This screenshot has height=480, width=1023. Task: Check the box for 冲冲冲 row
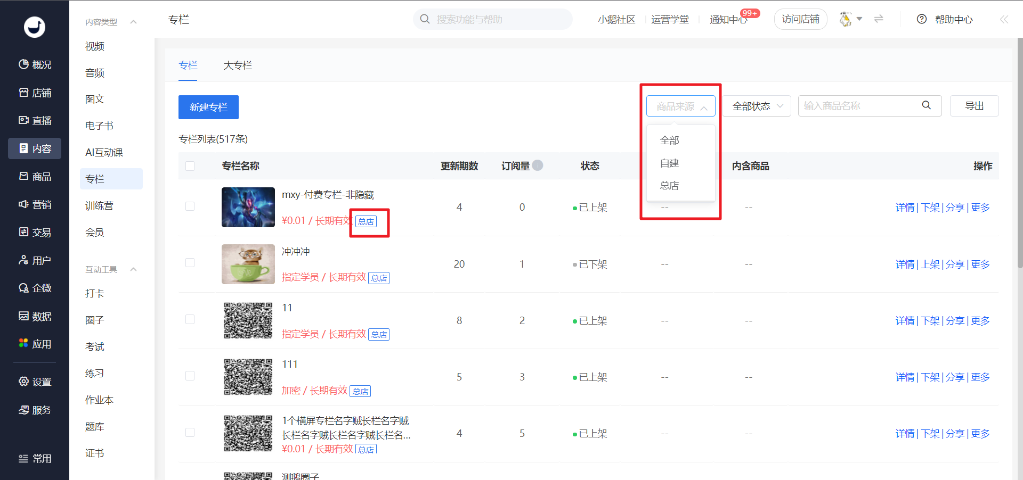190,262
